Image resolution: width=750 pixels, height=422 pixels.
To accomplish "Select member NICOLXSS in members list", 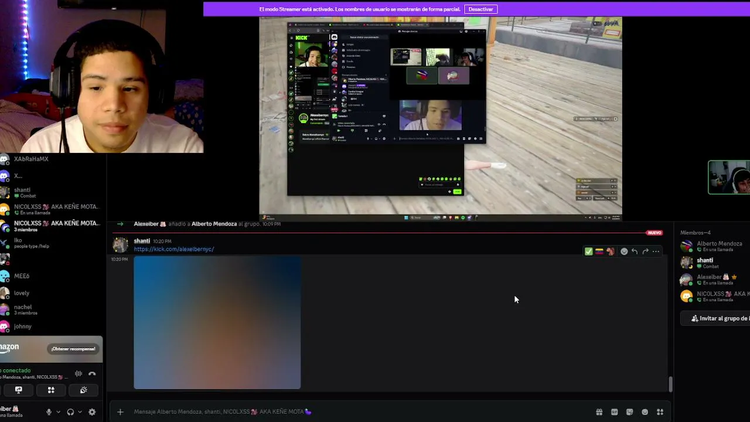I will [x=715, y=297].
